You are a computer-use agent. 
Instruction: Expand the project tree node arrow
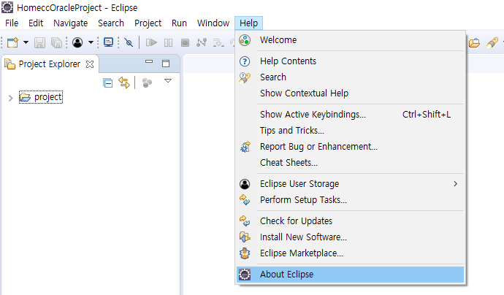11,98
